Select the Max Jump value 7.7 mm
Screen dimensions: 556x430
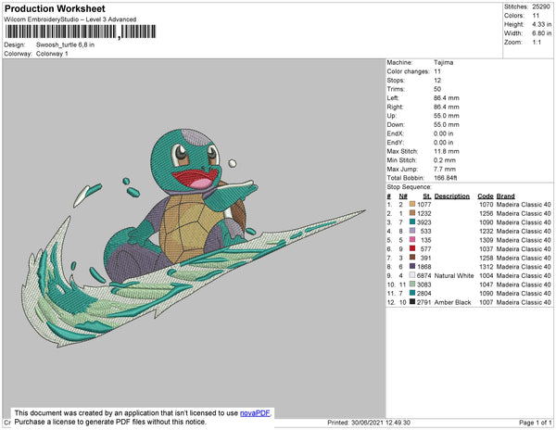tap(445, 169)
